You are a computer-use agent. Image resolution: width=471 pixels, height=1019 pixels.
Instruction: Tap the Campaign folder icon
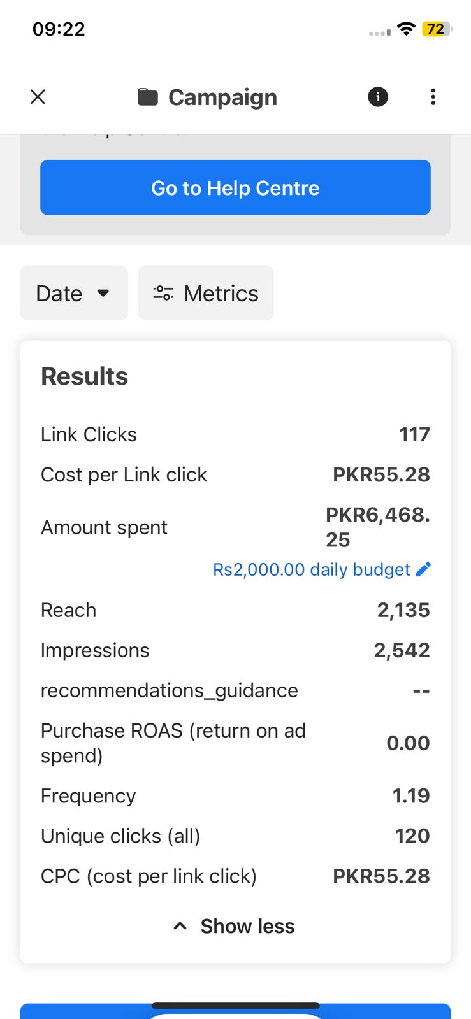[148, 97]
